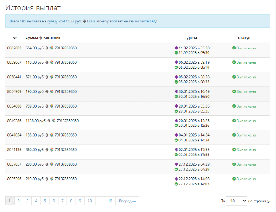Click the "Вперёд →" next page button
Screen dimensions: 276x212
(127, 201)
